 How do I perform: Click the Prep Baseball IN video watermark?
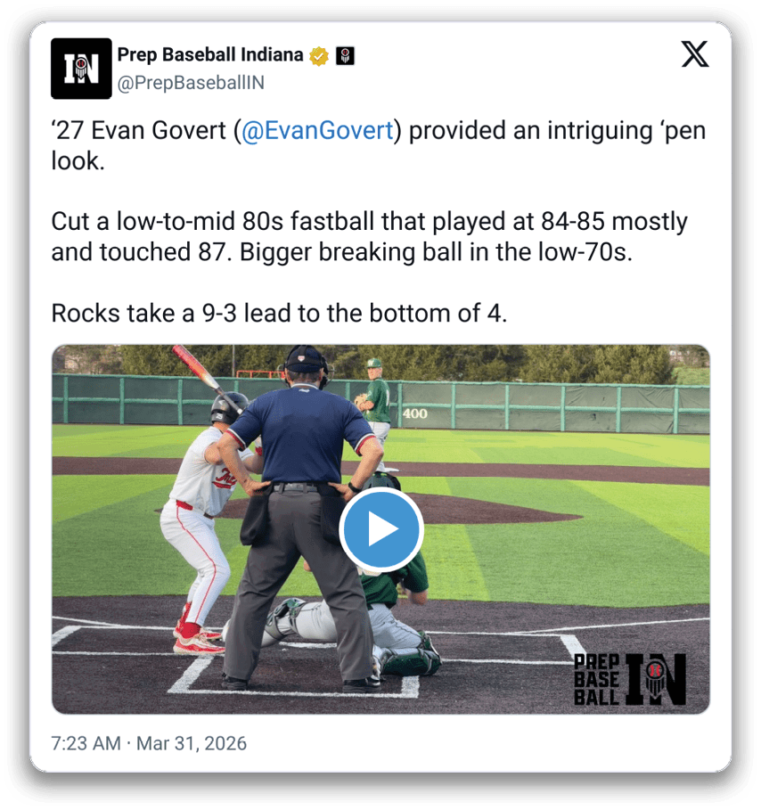tap(630, 679)
